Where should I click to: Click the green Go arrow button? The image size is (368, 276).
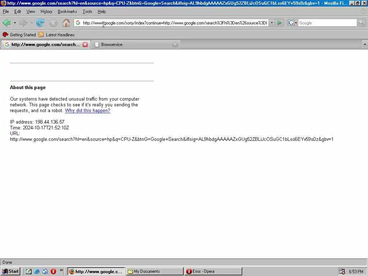coord(280,23)
